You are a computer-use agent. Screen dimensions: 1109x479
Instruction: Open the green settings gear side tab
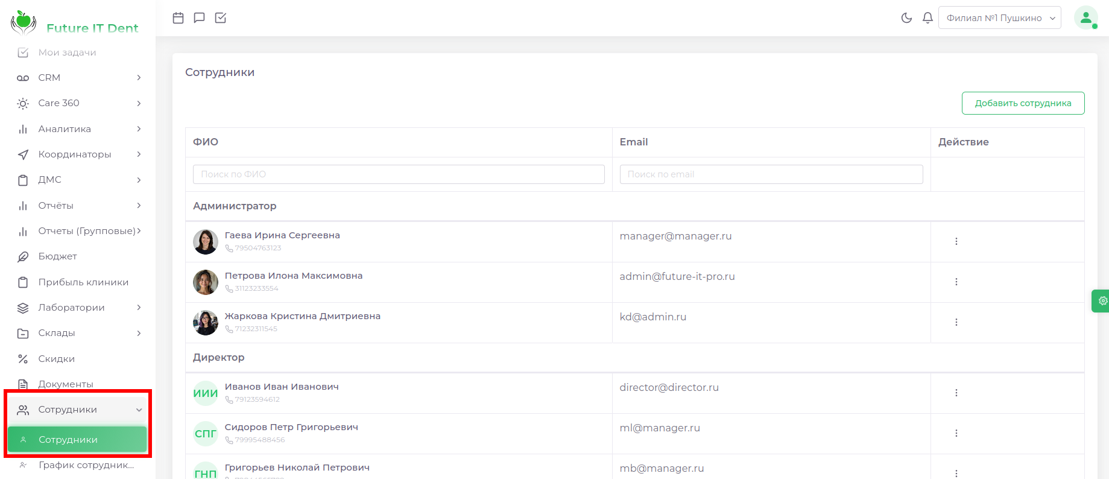[1102, 300]
